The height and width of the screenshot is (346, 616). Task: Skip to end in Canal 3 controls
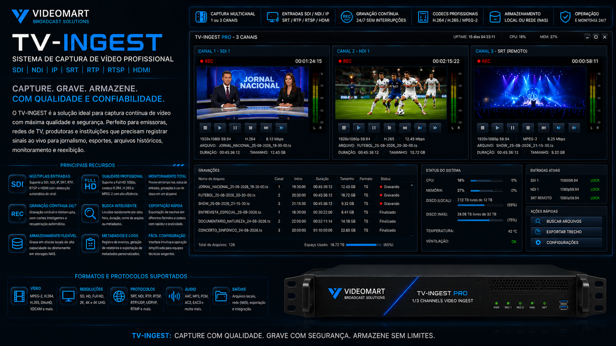click(x=543, y=128)
